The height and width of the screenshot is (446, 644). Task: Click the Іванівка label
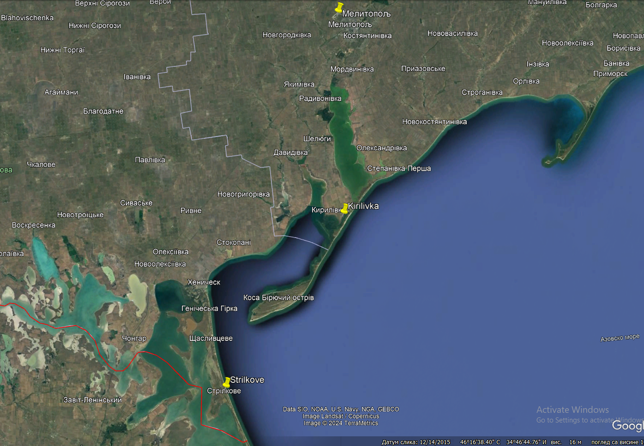point(137,77)
